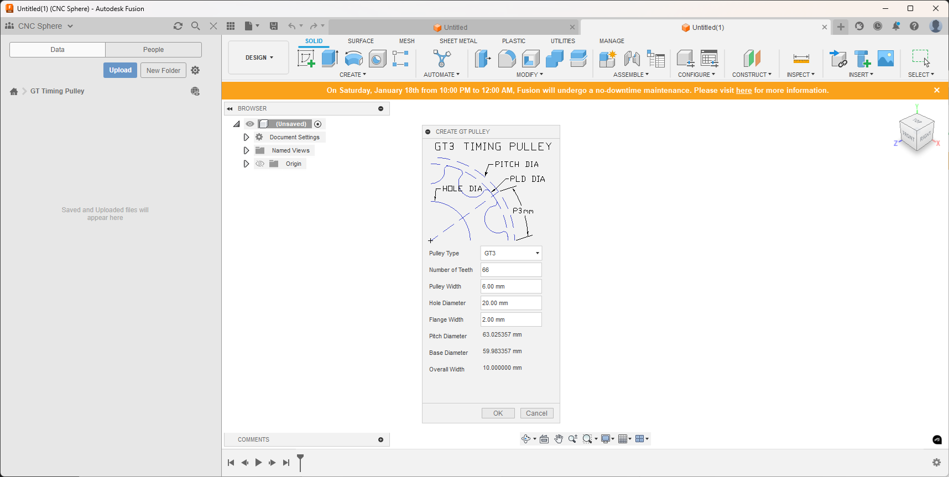Open the Design workspace dropdown
The image size is (949, 477).
[259, 57]
